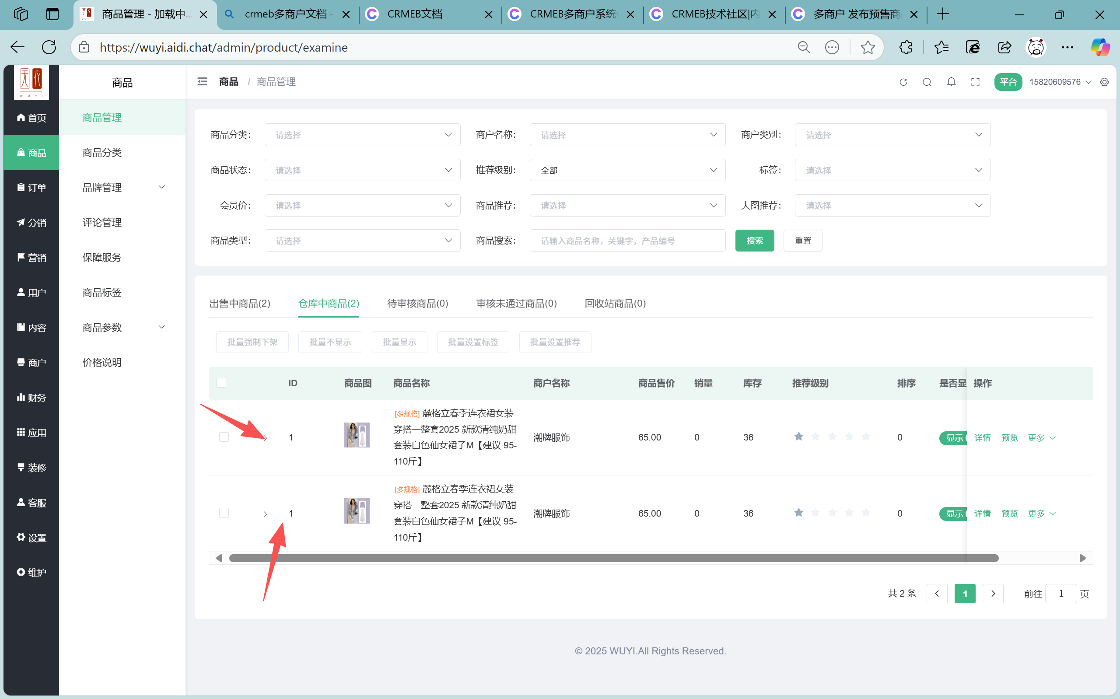
Task: Open the browser zoom magnifier icon
Action: pyautogui.click(x=804, y=47)
